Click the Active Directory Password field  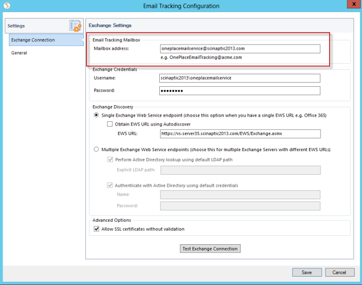click(240, 206)
